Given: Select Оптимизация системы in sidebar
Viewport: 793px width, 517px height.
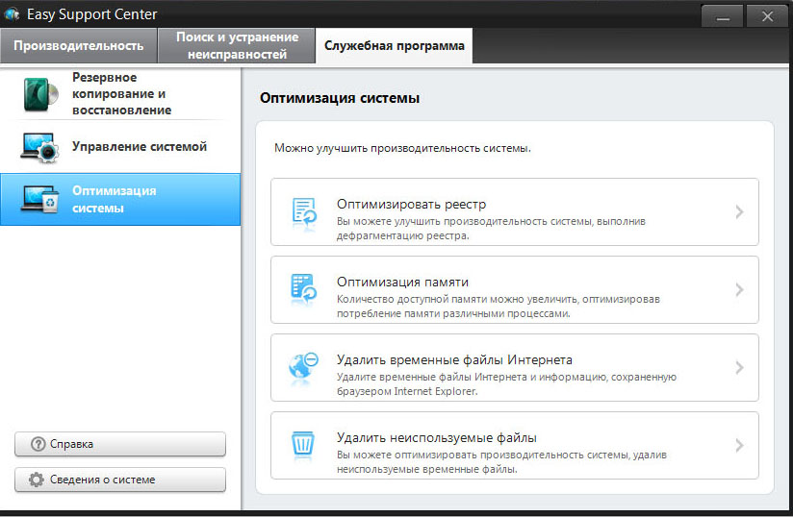Looking at the screenshot, I should coord(120,199).
